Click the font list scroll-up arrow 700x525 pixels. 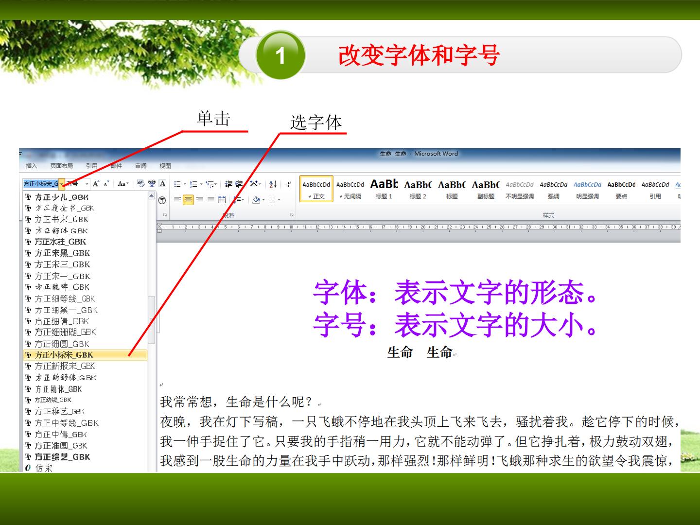151,195
